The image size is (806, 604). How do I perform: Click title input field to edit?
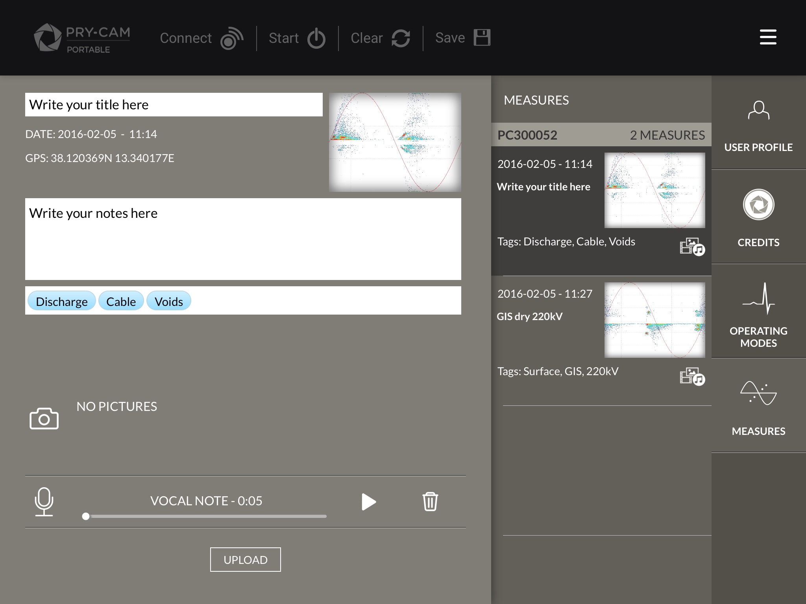[174, 104]
